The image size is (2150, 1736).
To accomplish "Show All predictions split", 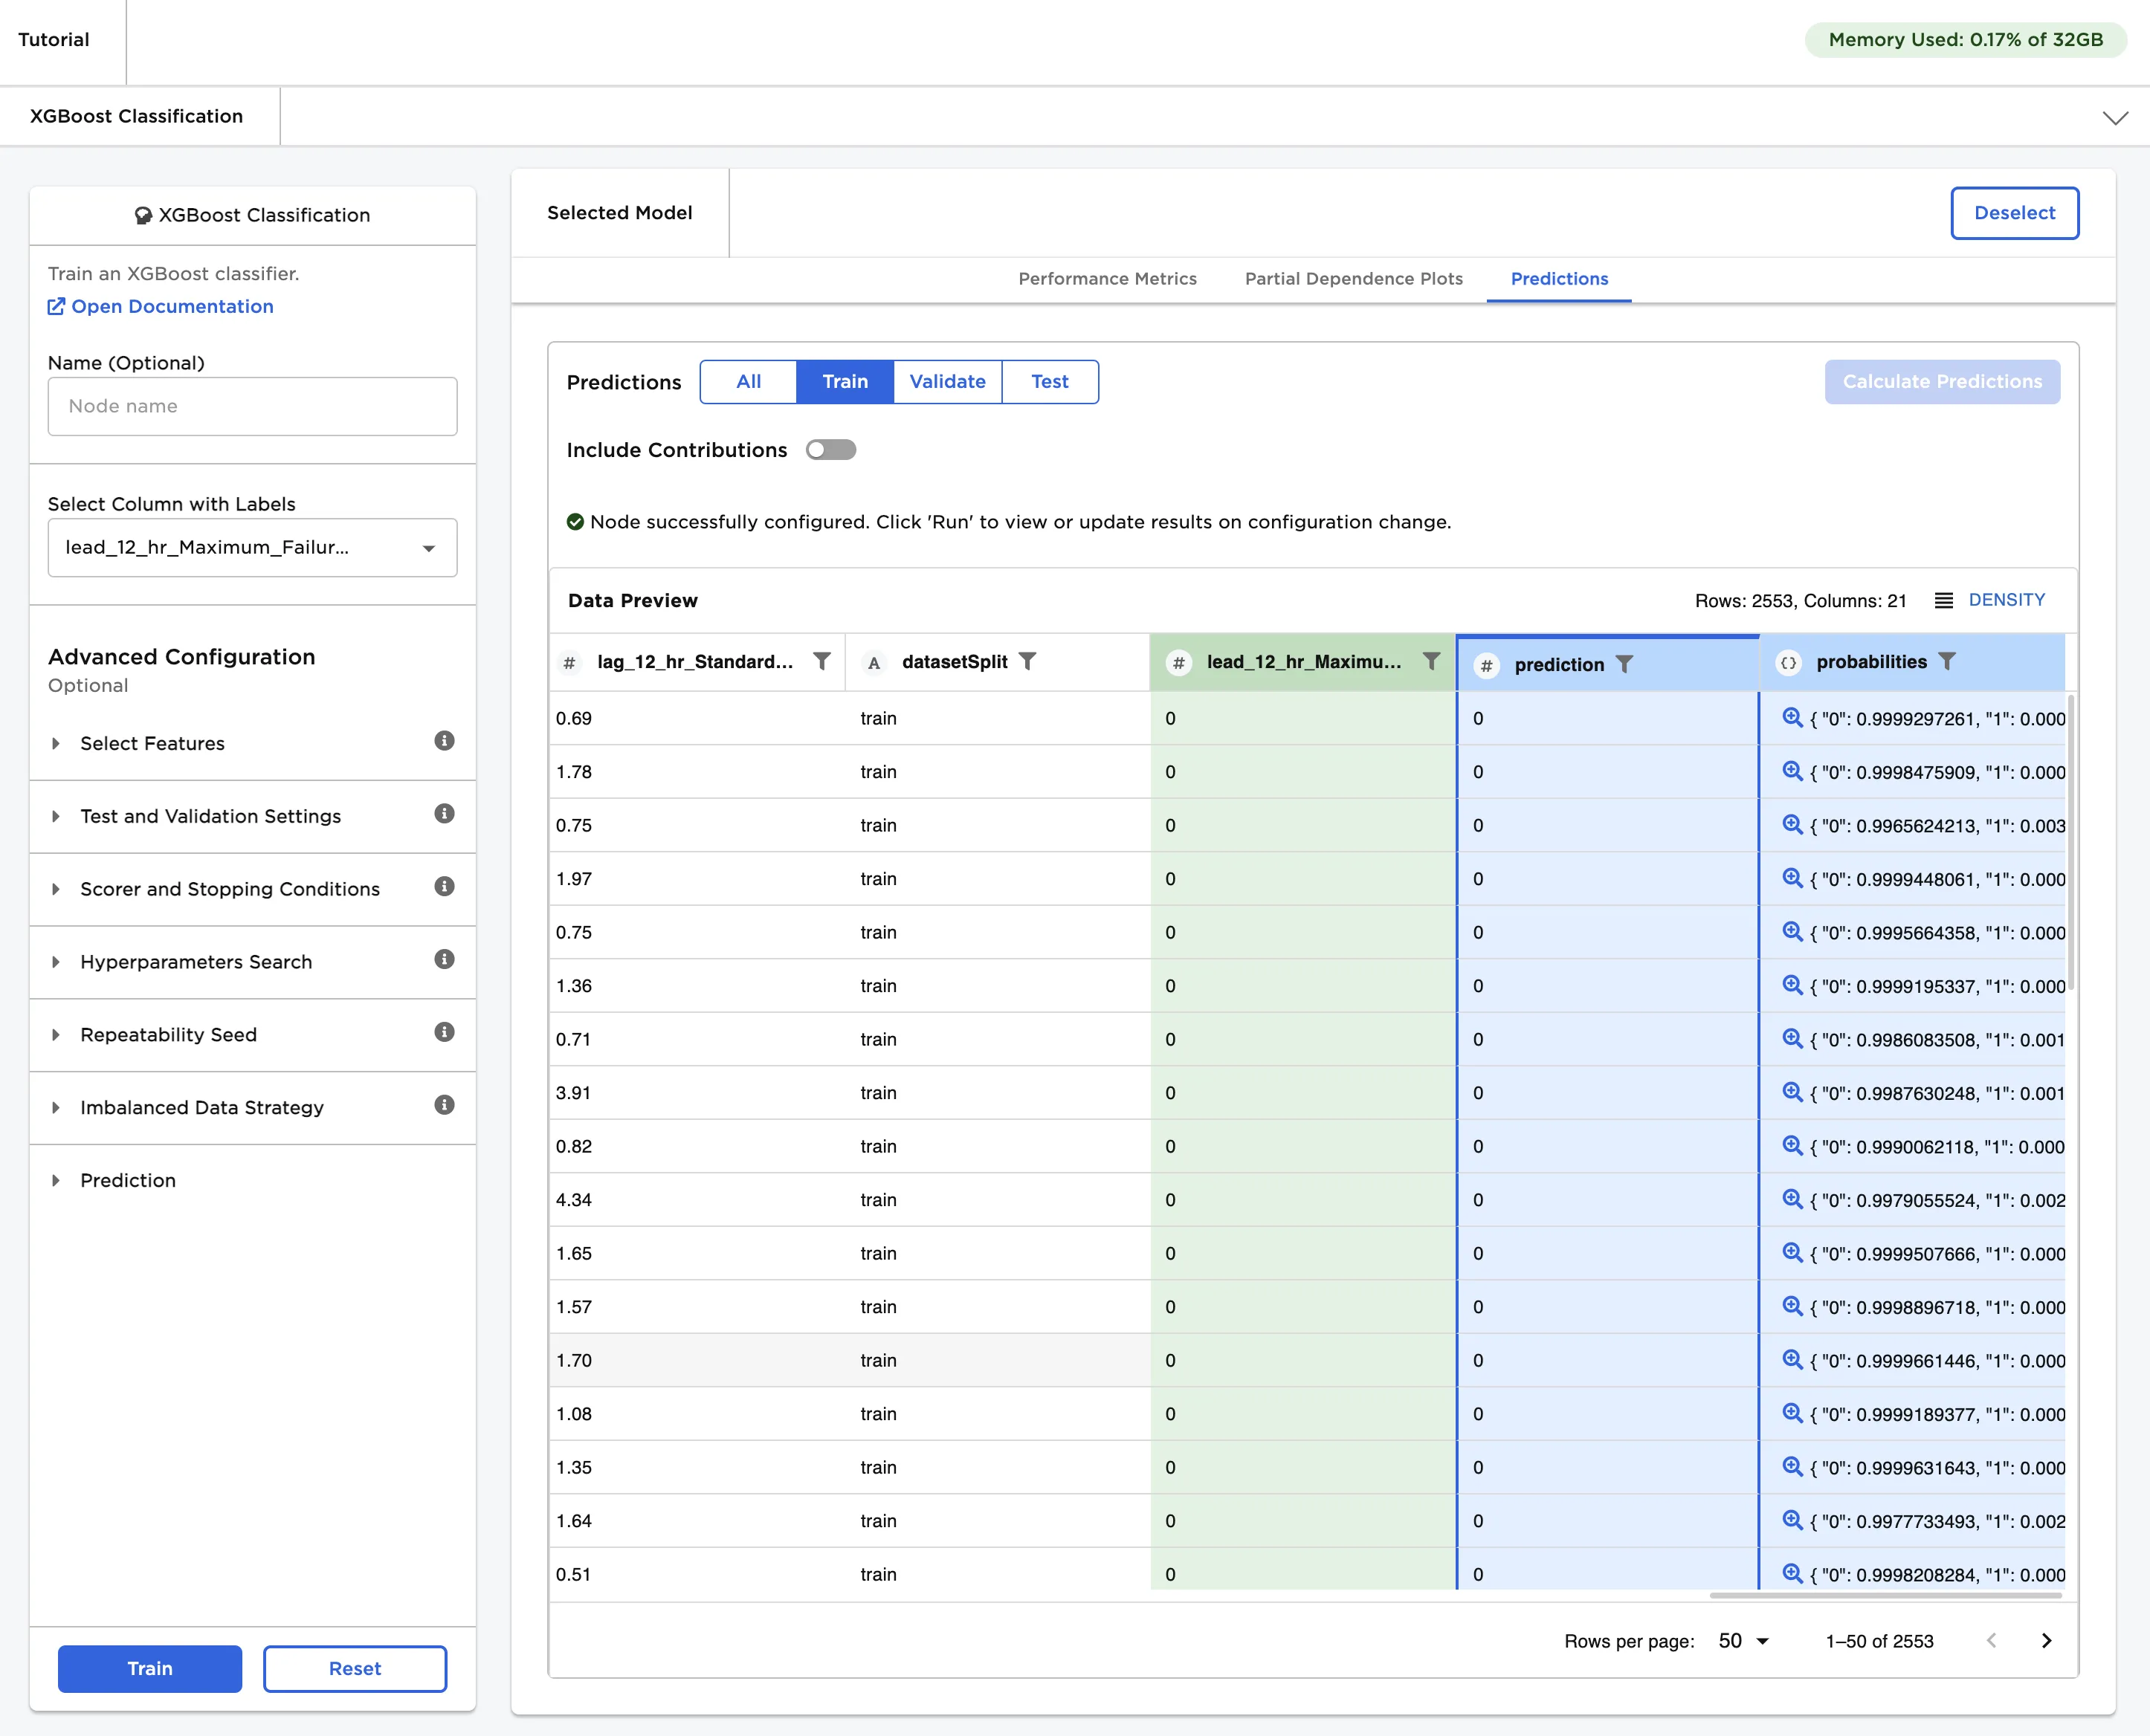I will (x=749, y=381).
